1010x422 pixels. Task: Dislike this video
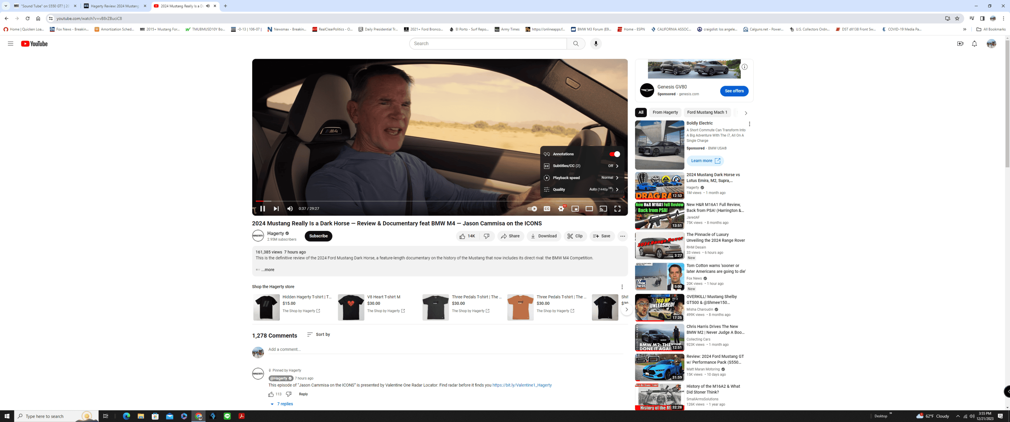pyautogui.click(x=486, y=236)
